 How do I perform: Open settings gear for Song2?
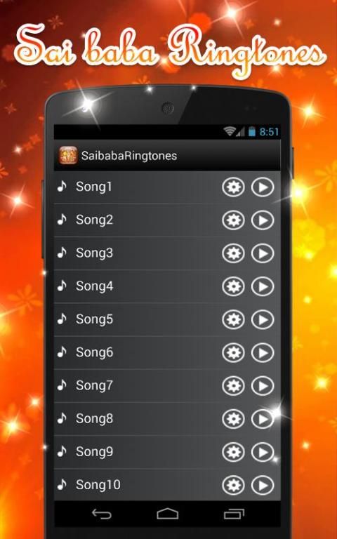233,220
